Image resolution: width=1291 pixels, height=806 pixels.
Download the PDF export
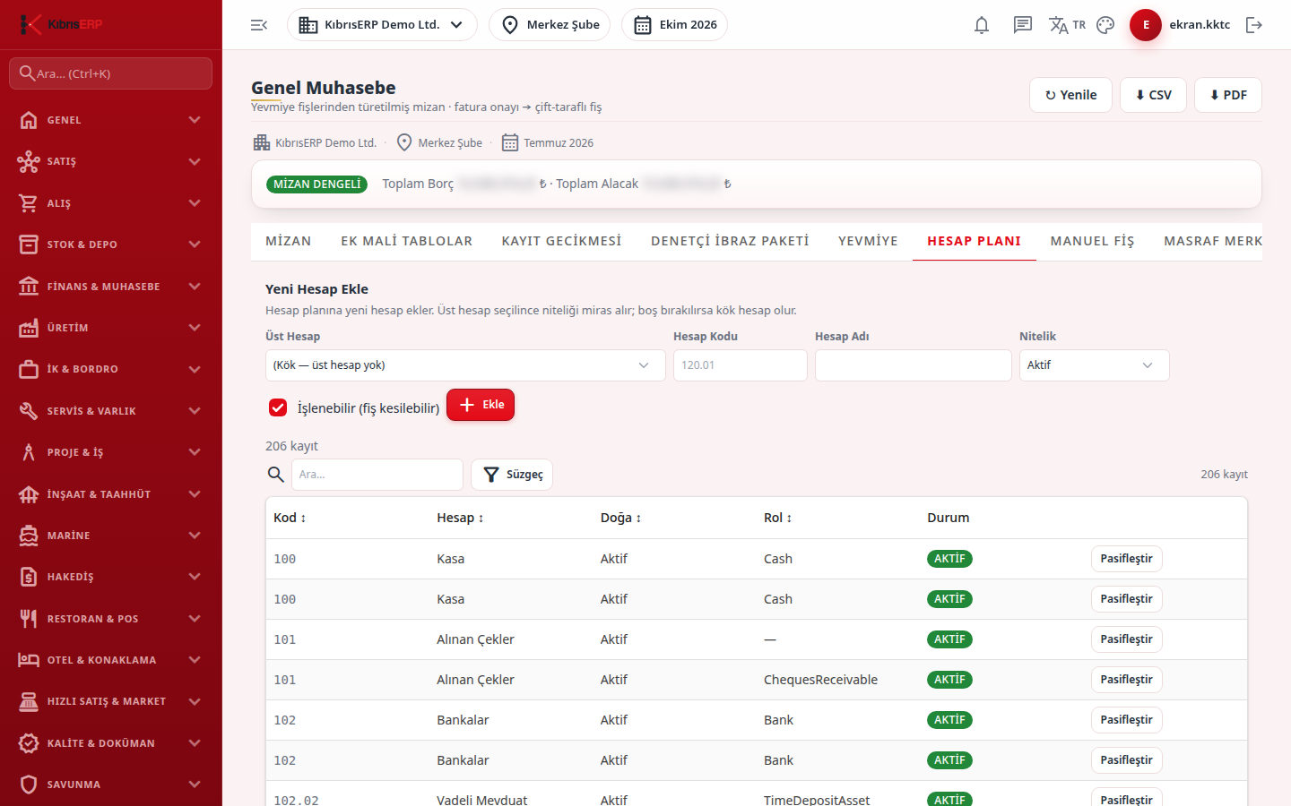point(1228,95)
